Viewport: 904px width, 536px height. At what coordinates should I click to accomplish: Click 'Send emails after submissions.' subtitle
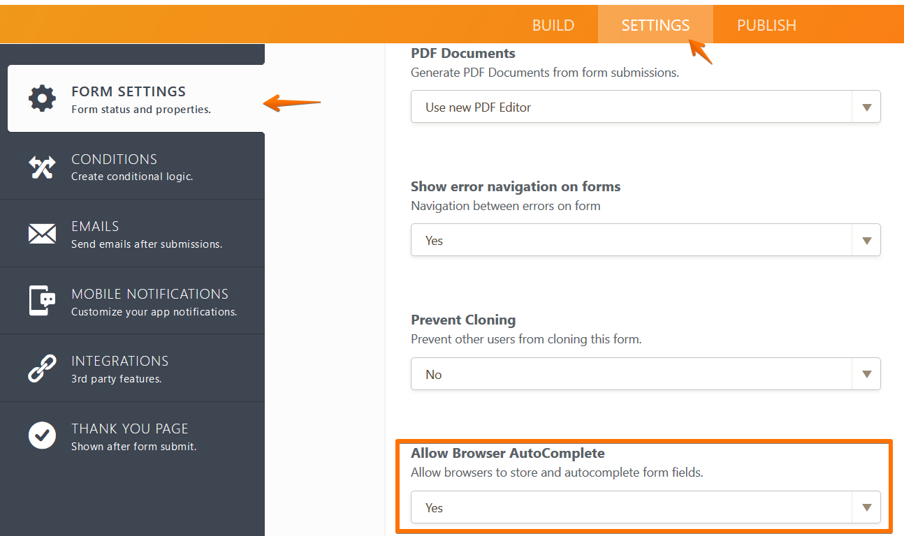pyautogui.click(x=147, y=244)
